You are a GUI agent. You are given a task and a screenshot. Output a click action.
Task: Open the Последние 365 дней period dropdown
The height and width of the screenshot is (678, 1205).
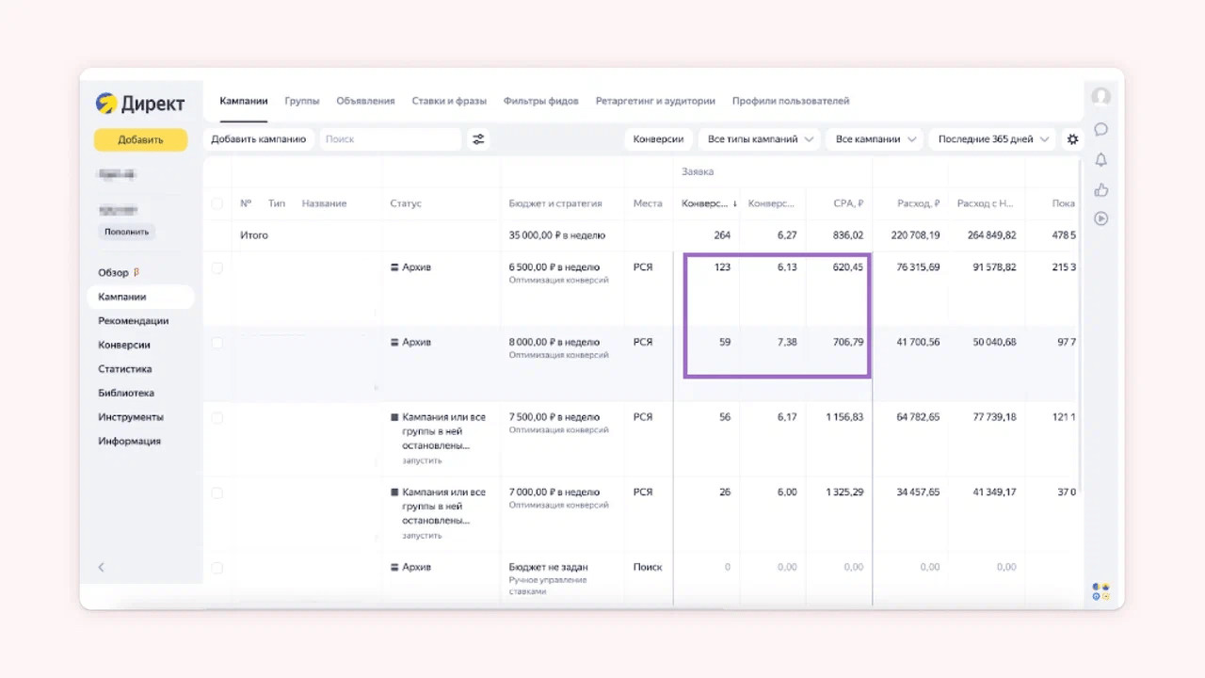(x=993, y=139)
